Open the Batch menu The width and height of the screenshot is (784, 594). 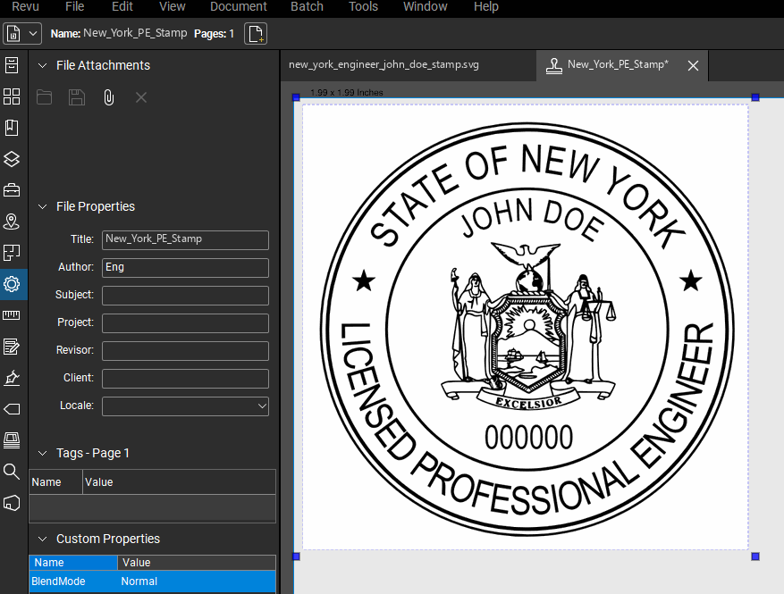307,6
